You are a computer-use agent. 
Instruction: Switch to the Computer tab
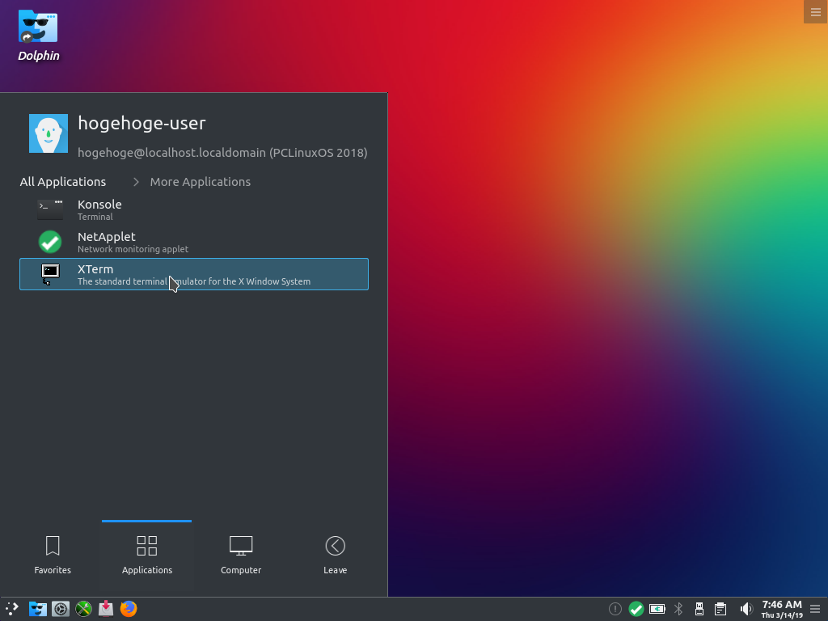[241, 556]
